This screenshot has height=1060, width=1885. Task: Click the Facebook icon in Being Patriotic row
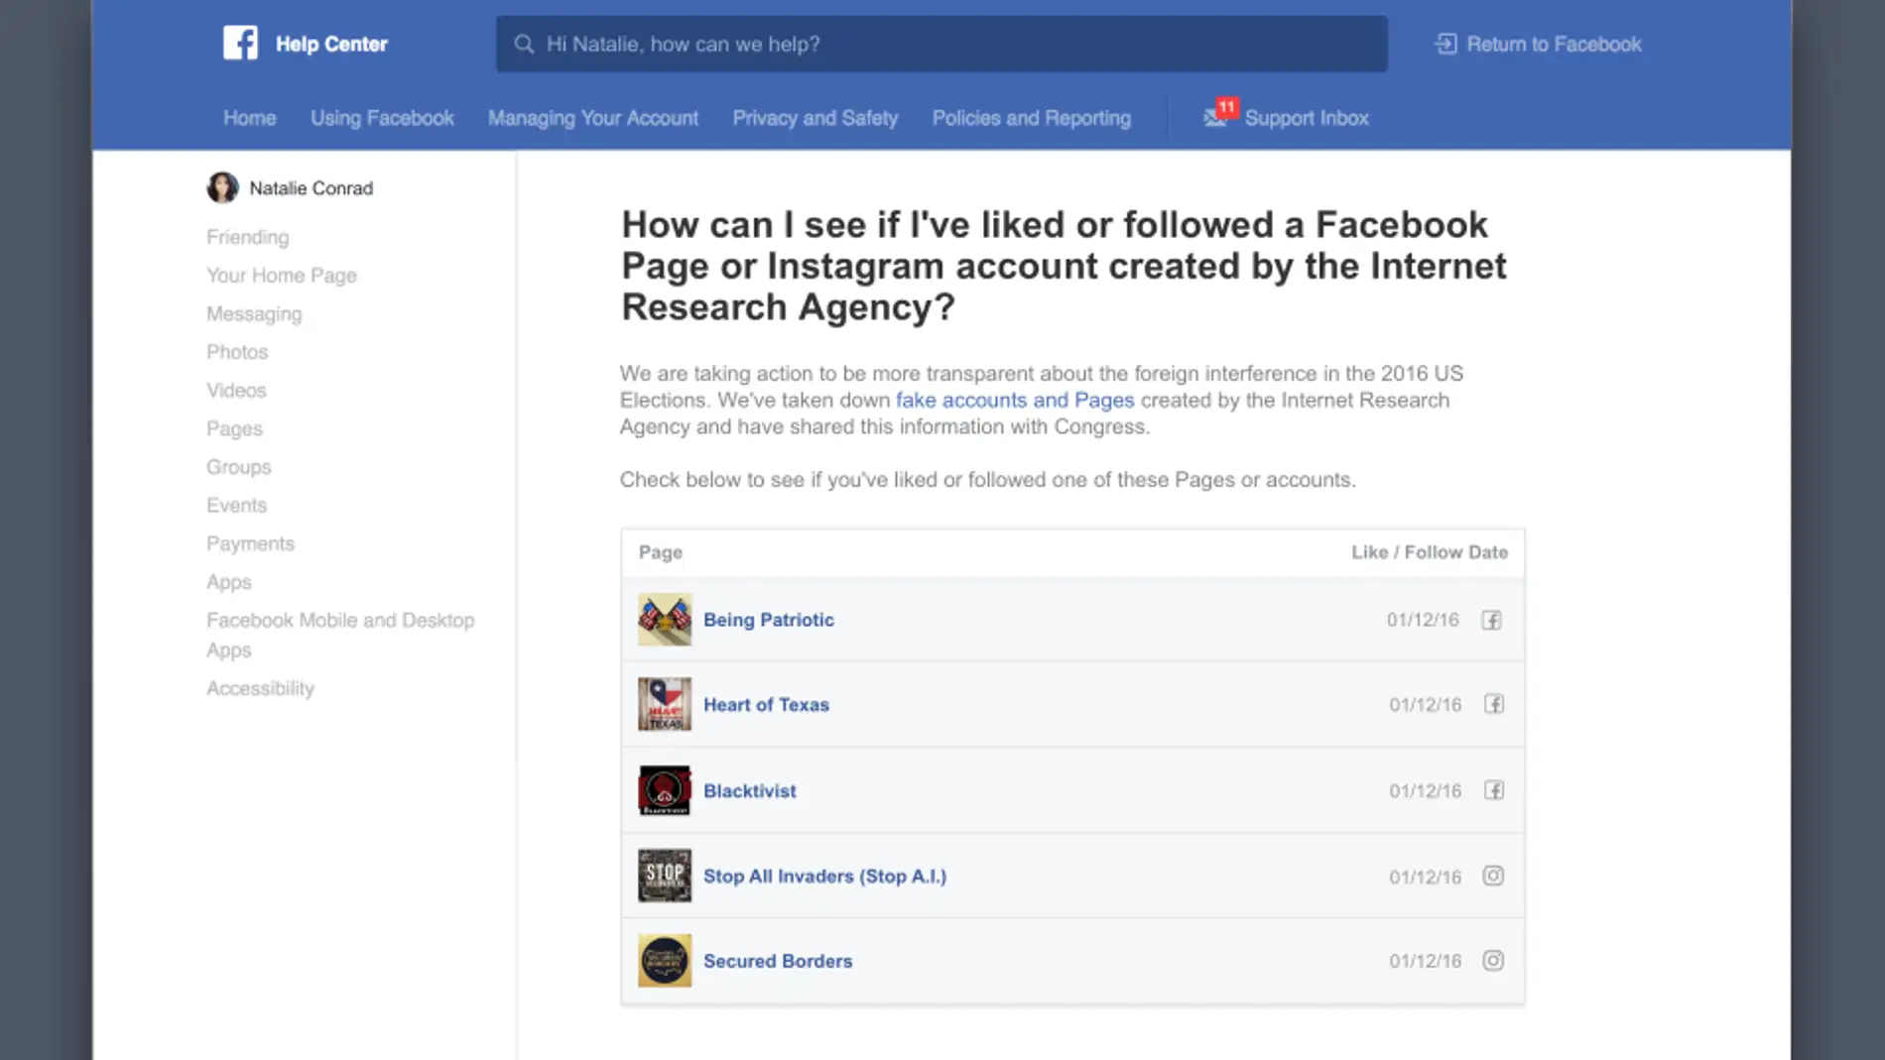point(1491,620)
